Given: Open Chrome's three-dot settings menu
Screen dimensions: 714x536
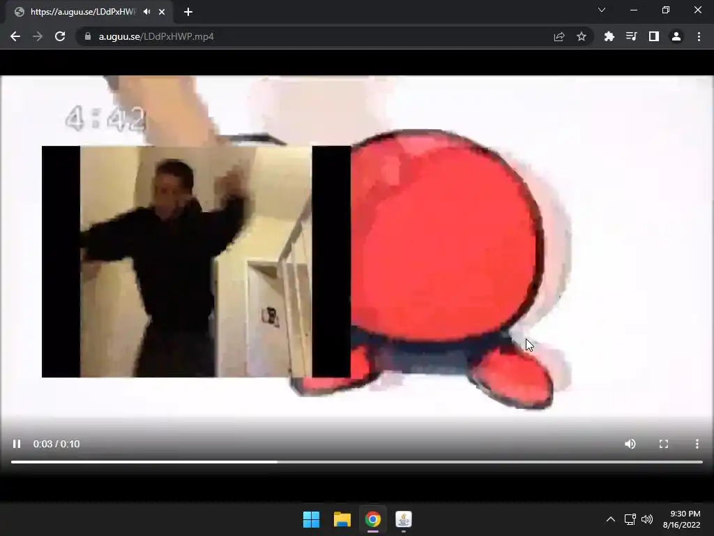Looking at the screenshot, I should click(x=699, y=36).
